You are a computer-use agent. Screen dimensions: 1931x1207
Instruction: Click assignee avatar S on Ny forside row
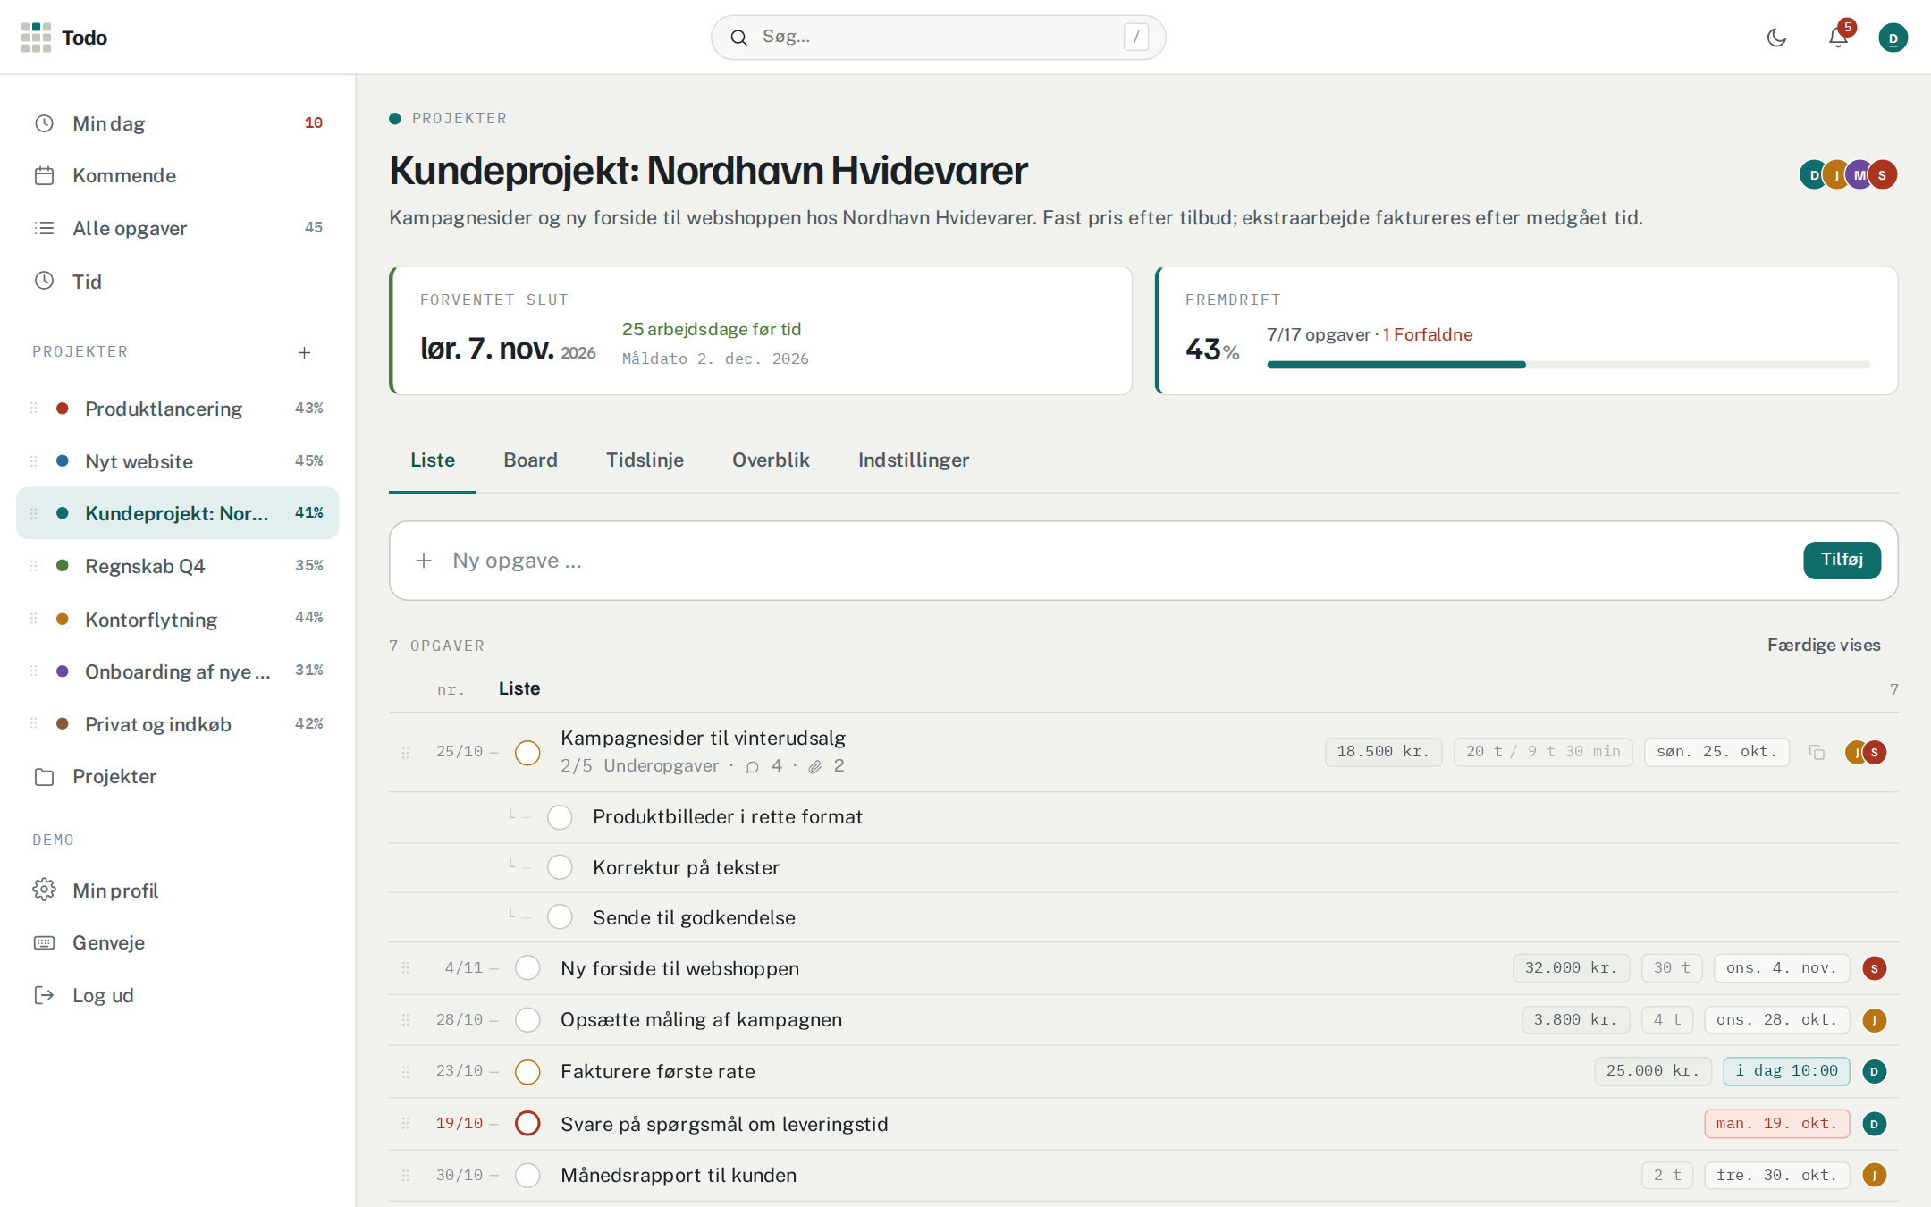[x=1875, y=968]
